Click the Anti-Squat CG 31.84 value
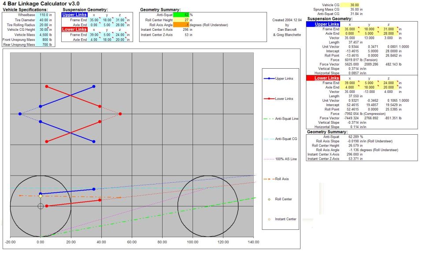 354,14
